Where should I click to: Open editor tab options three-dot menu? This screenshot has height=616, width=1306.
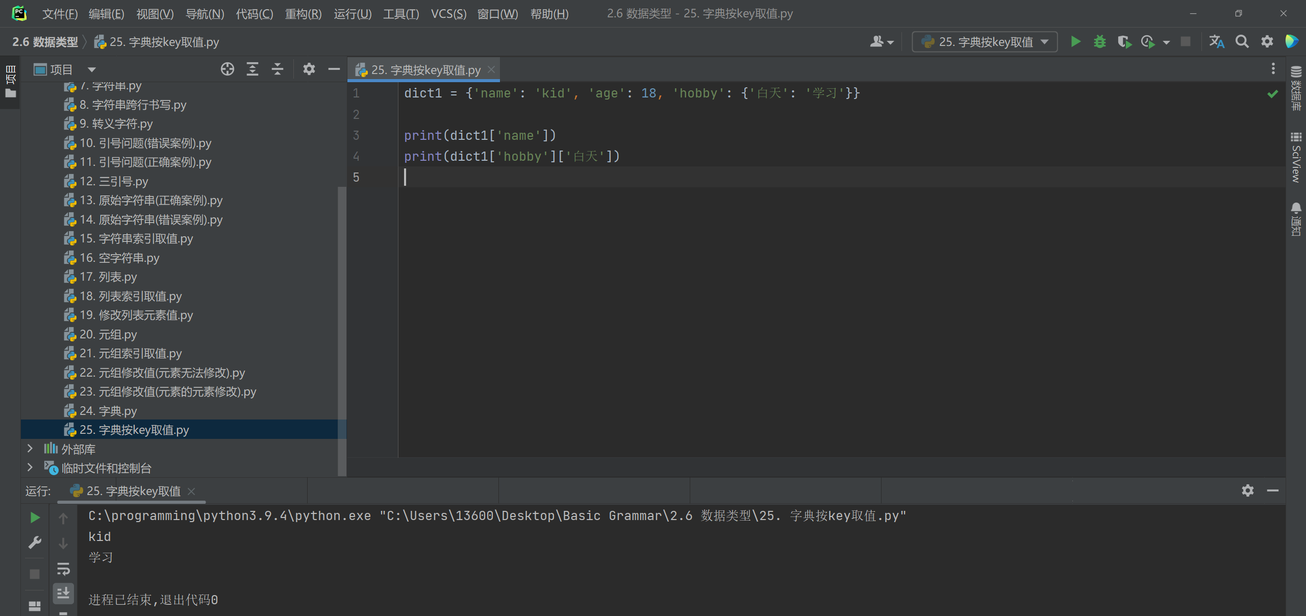click(1273, 69)
